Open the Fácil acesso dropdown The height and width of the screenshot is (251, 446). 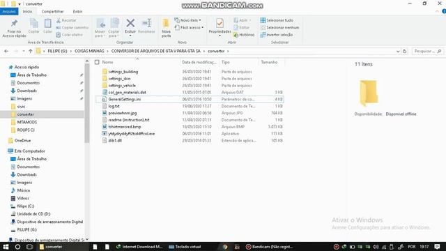click(189, 28)
